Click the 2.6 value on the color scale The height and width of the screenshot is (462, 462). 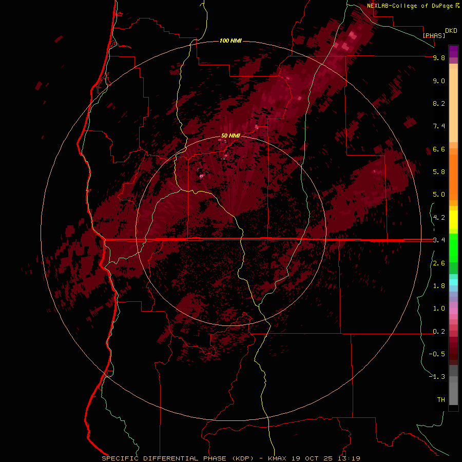tap(439, 263)
